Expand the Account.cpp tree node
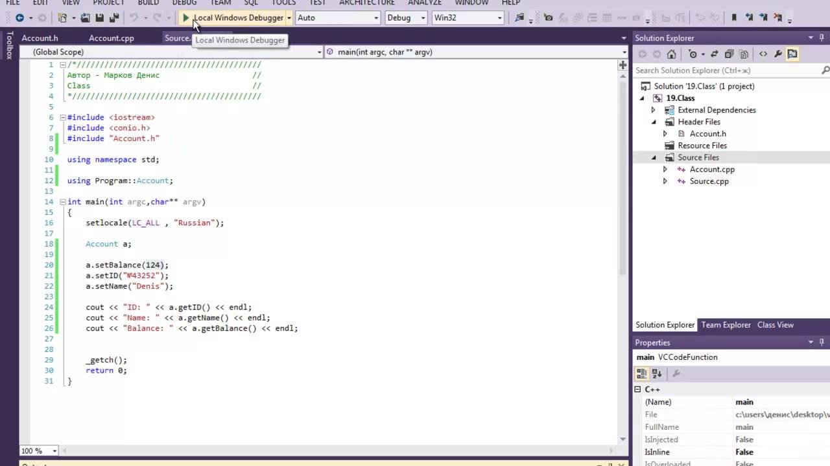This screenshot has height=466, width=830. 665,170
